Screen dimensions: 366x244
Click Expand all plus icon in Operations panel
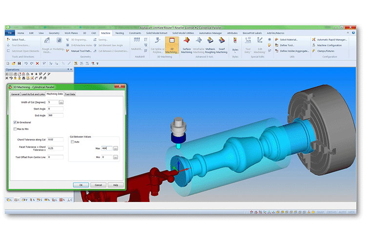click(7, 74)
